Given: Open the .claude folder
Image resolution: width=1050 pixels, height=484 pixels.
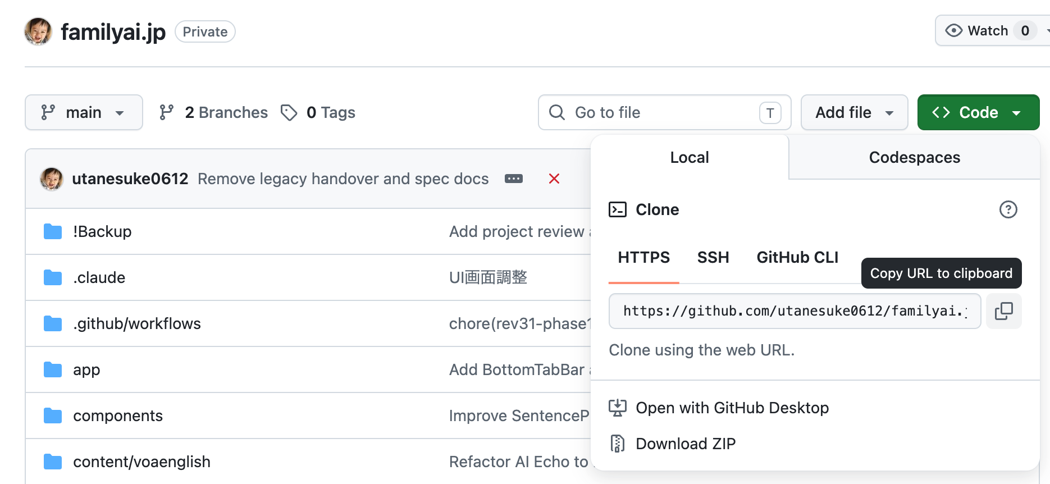Looking at the screenshot, I should pyautogui.click(x=99, y=277).
